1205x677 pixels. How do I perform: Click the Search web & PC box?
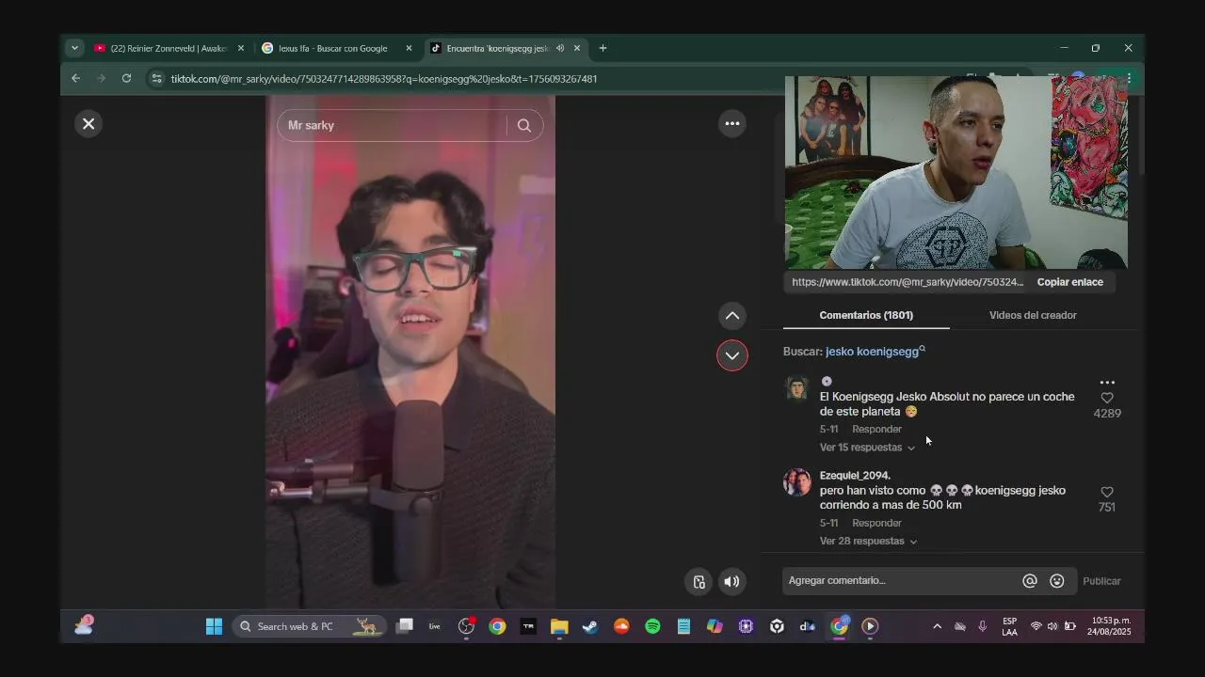coord(309,626)
